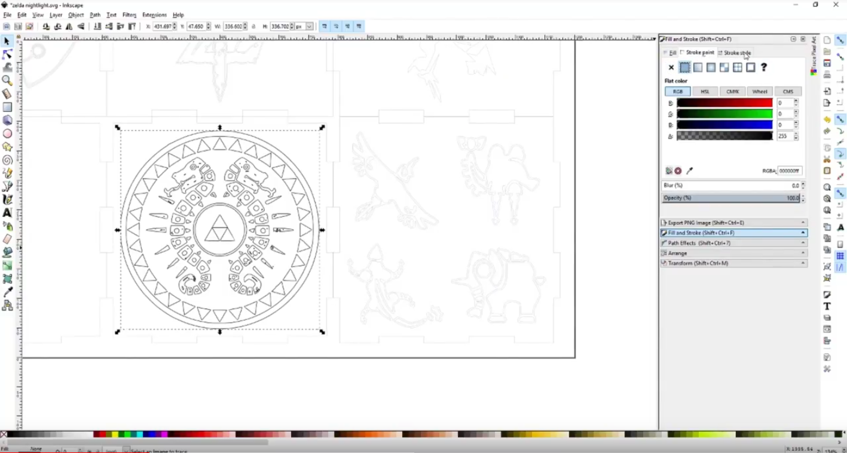Select the Measure ruler tool

[x=7, y=94]
